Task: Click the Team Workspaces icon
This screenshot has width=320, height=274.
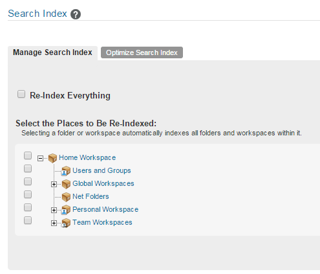Action: (66, 223)
